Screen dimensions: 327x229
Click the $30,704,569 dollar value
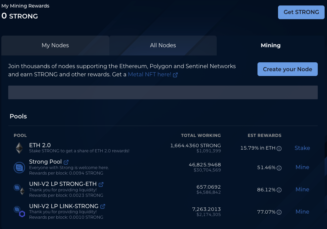207,170
